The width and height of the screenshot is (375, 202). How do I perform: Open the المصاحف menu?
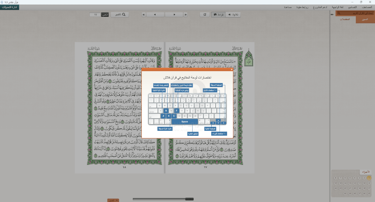(x=367, y=7)
